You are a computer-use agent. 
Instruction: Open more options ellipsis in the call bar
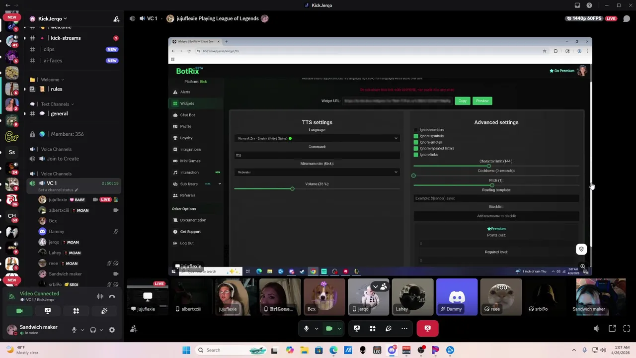tap(404, 328)
